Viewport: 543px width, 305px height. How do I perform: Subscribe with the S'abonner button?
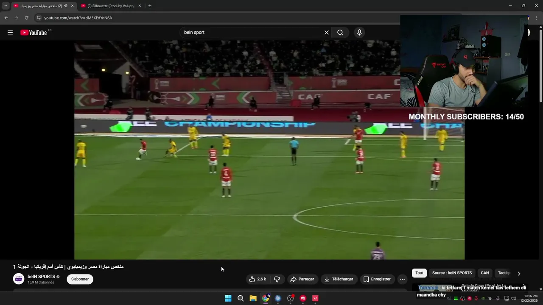click(80, 279)
